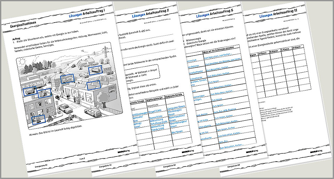
Task: Click the INGOLDVerlag logo on Arbeitsauftrag 1 page
Action: (x=124, y=152)
